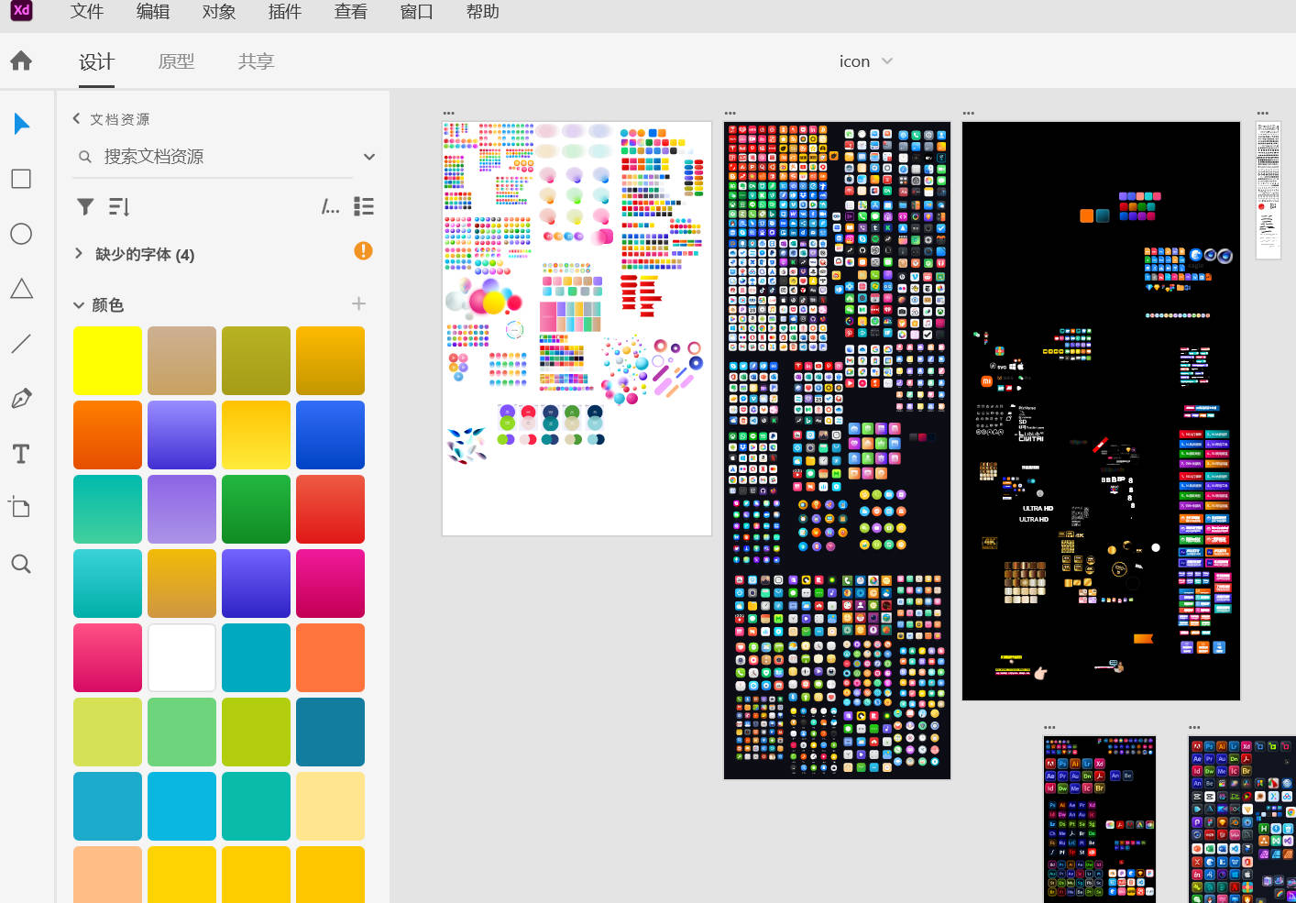Viewport: 1296px width, 903px height.
Task: Switch to the 原型 tab
Action: pyautogui.click(x=176, y=61)
